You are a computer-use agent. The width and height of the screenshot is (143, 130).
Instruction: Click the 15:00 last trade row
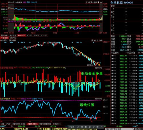pos(127,123)
